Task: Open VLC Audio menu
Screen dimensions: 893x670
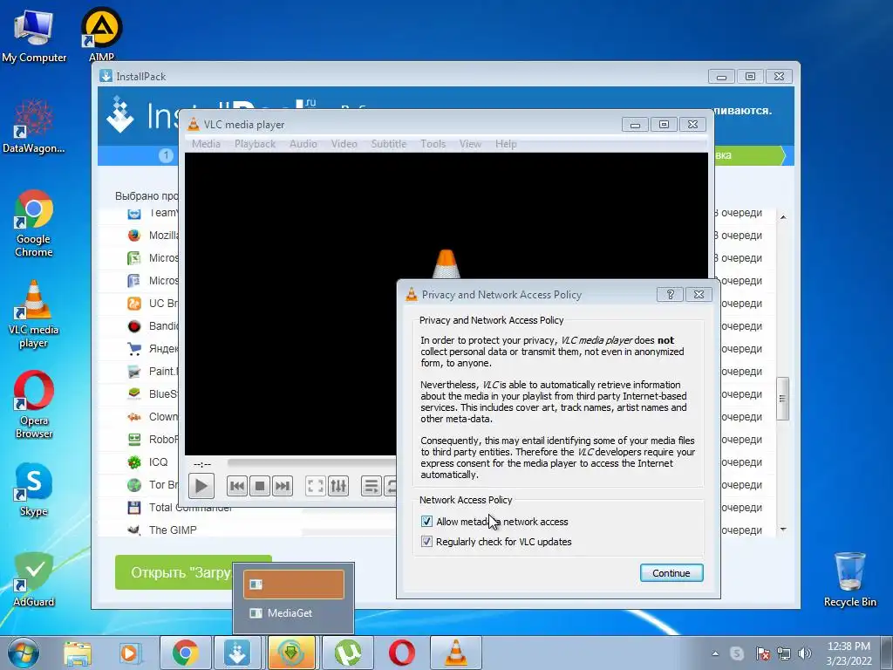Action: click(303, 144)
